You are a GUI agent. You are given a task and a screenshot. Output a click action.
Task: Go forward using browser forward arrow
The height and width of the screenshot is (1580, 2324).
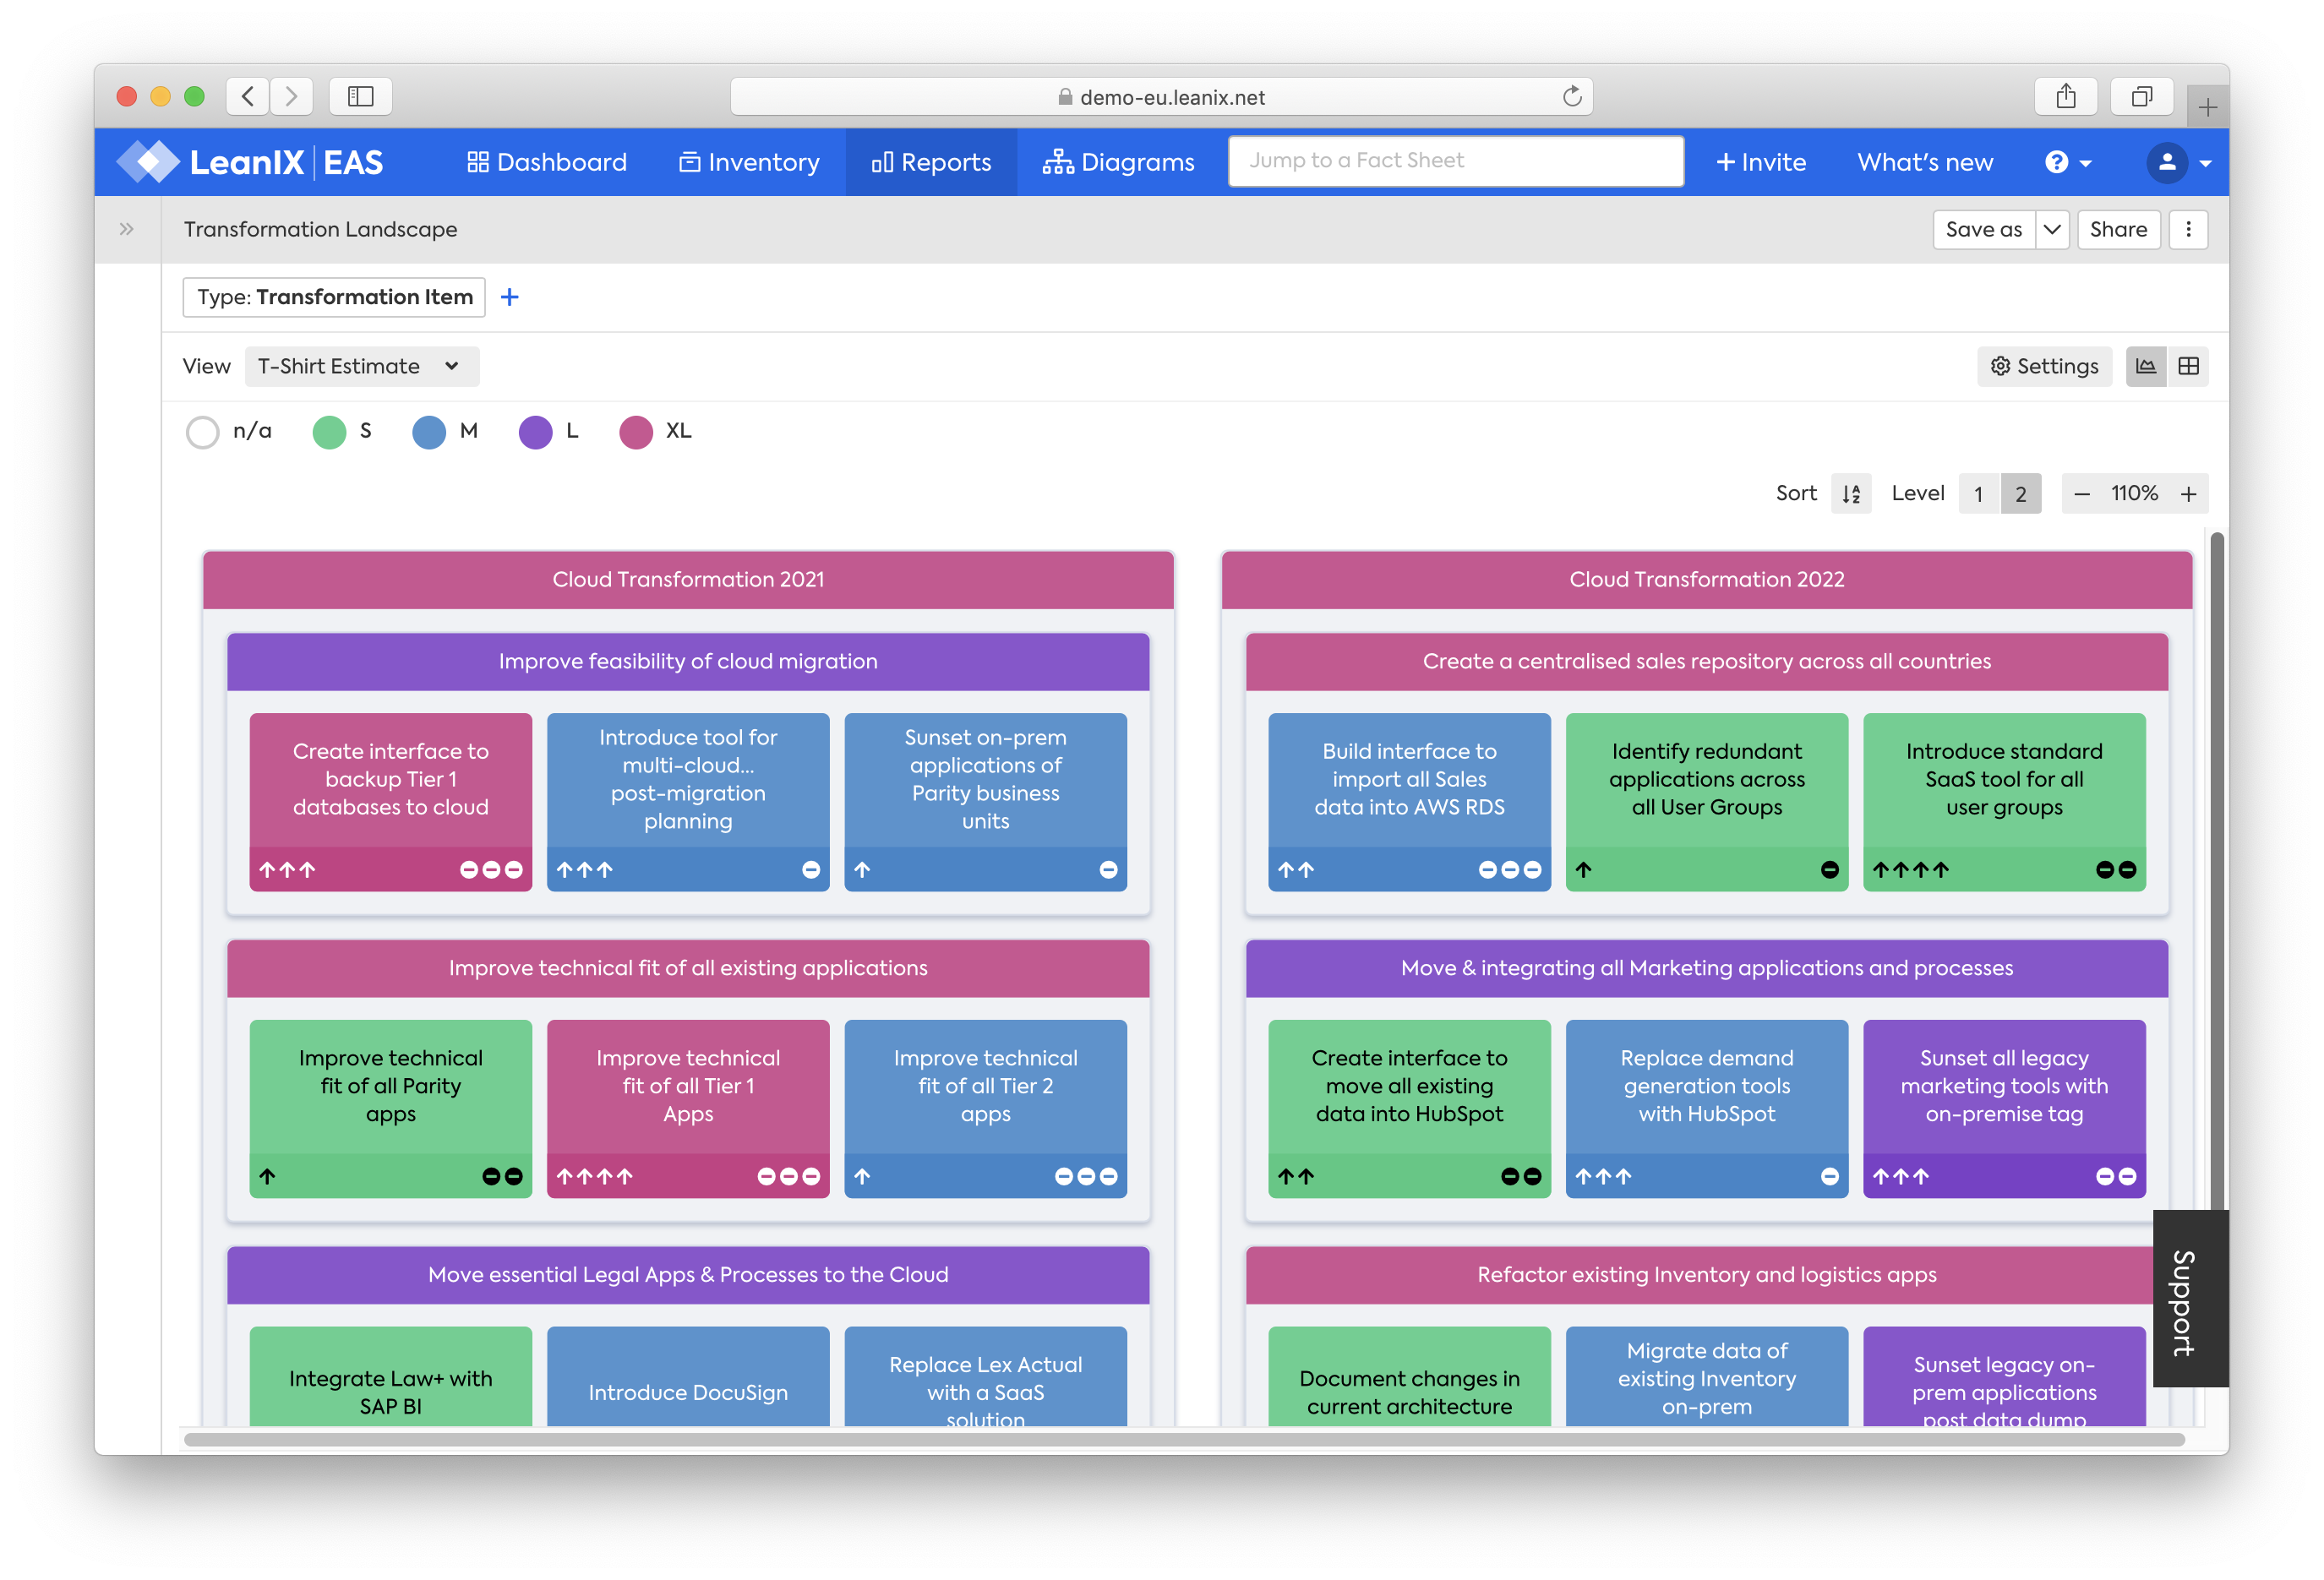pyautogui.click(x=291, y=96)
